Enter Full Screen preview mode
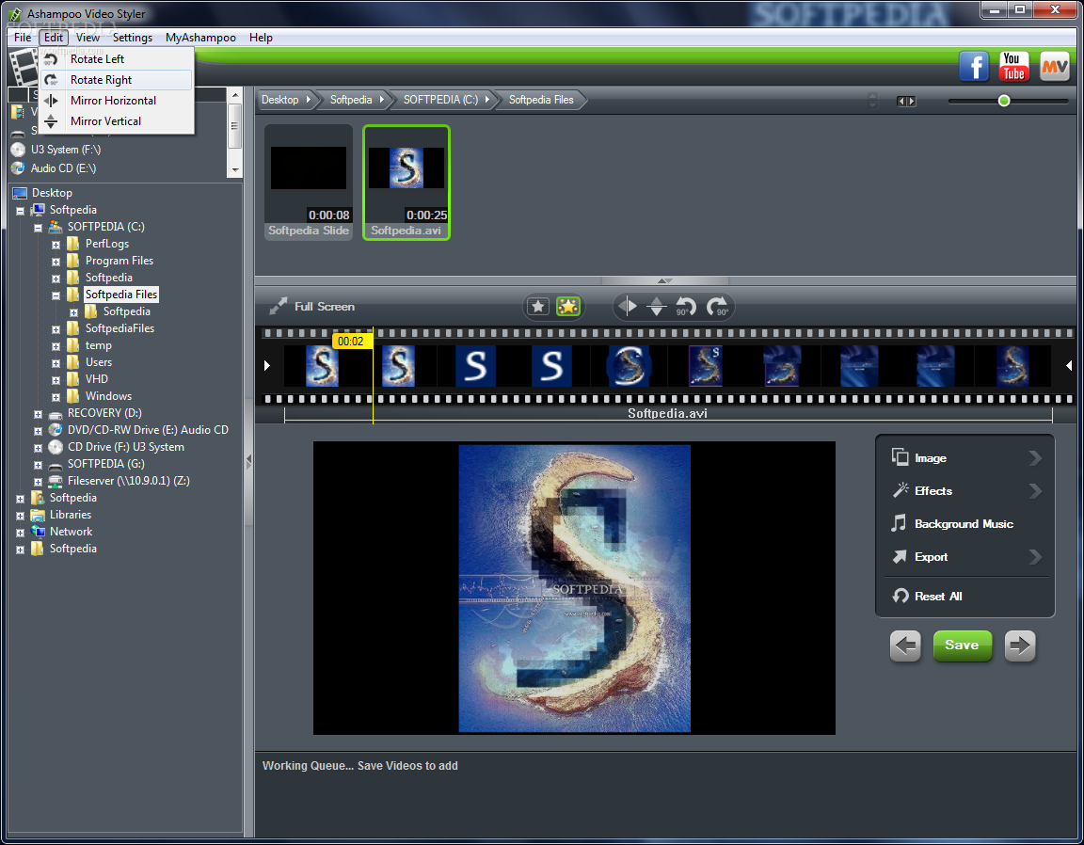 coord(311,307)
